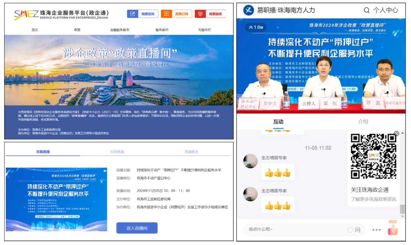Click 主办单位 value 珠海市工业和信息化局
Screen dimensions: 411x245
point(154,199)
